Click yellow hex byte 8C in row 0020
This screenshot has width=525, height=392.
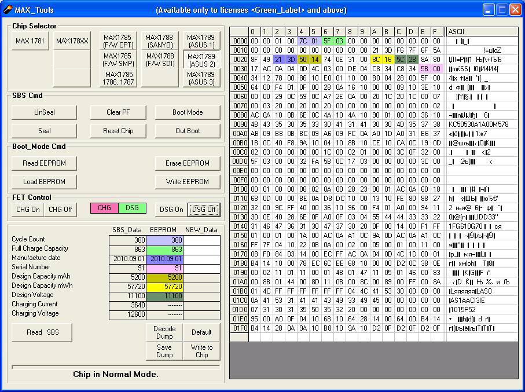tap(376, 60)
